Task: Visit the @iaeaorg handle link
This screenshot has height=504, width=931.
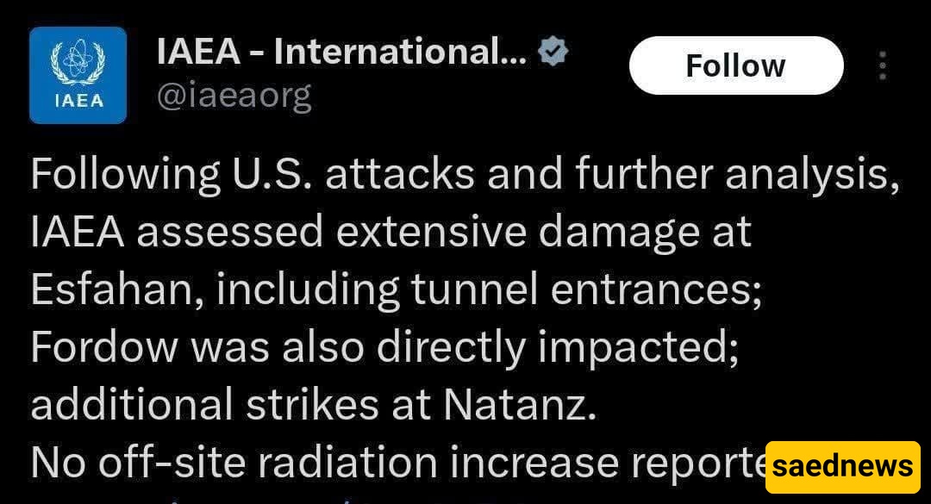Action: [x=234, y=96]
